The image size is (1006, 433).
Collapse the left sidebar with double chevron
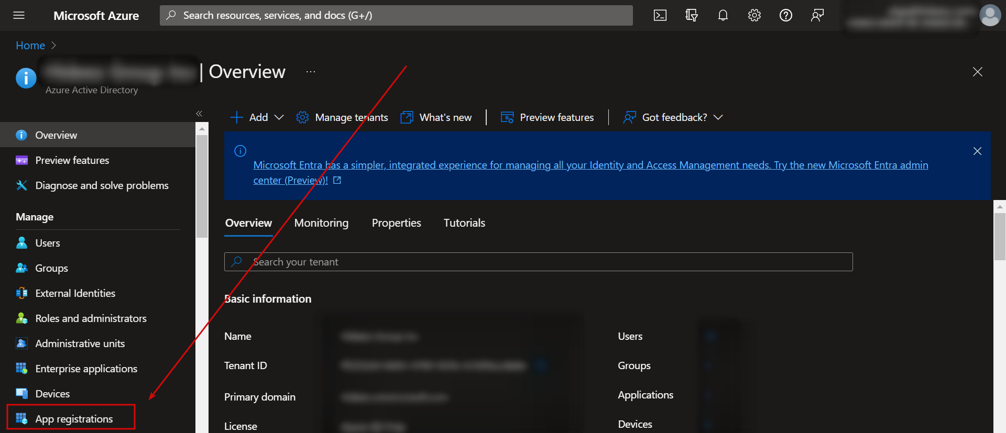[x=199, y=114]
